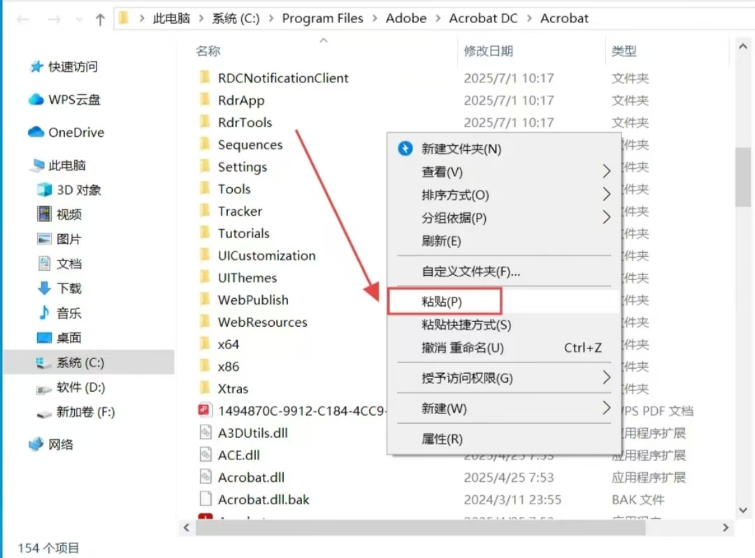Select the RdrApp folder

pos(241,100)
